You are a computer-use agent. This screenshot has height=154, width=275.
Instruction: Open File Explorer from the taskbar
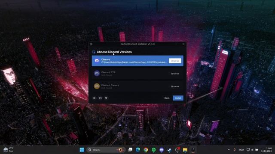coord(185,150)
